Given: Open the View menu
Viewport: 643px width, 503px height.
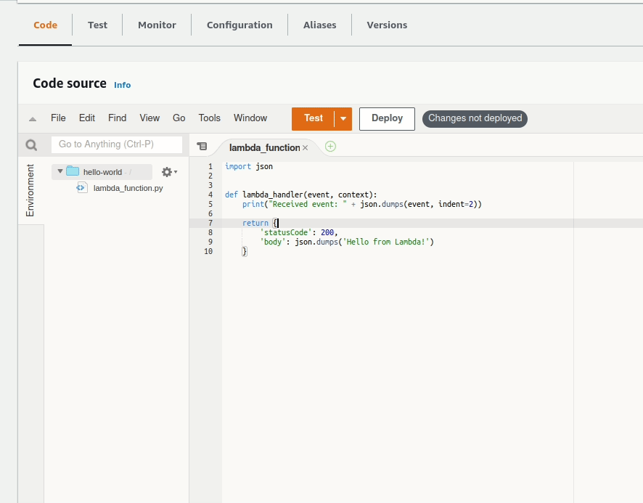Looking at the screenshot, I should coord(150,118).
